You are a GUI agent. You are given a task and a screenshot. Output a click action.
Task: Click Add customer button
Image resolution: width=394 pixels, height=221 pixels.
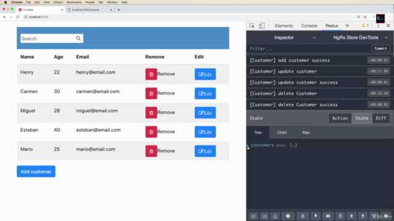[x=36, y=171]
